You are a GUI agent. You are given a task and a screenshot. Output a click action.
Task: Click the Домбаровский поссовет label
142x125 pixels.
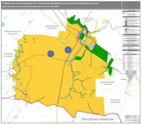107,83
